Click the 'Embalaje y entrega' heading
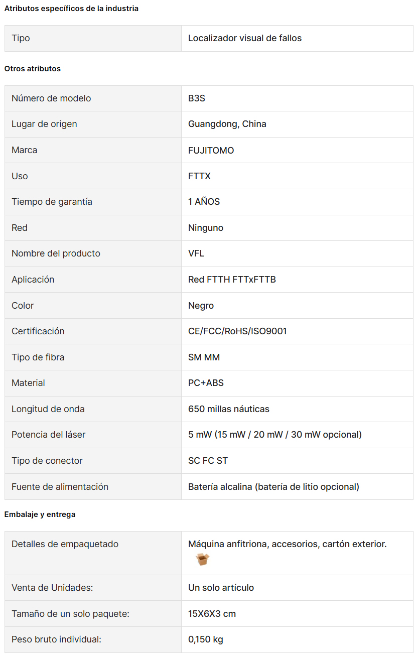This screenshot has height=657, width=417. [40, 514]
